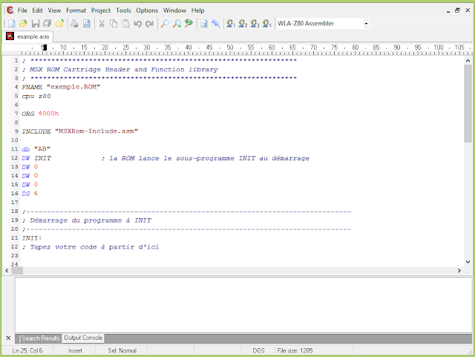
Task: Switch to the Search Results tab
Action: [40, 338]
